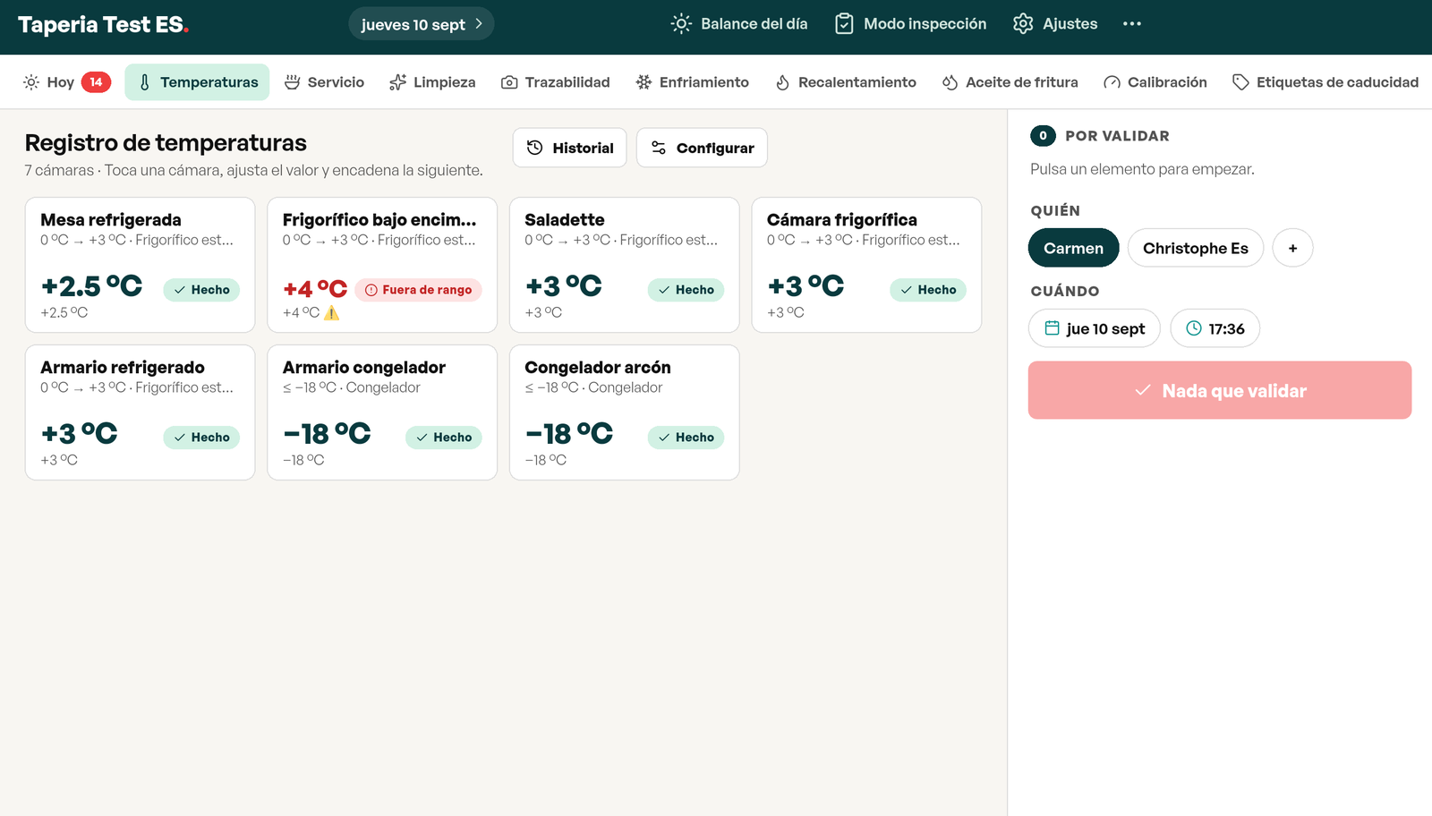Click the warning triangle icon under +4 °C
This screenshot has width=1432, height=816.
click(x=331, y=312)
